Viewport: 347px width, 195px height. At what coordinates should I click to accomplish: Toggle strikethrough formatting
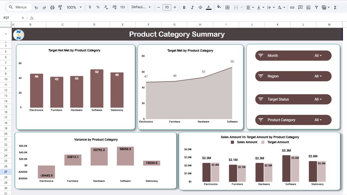point(200,7)
